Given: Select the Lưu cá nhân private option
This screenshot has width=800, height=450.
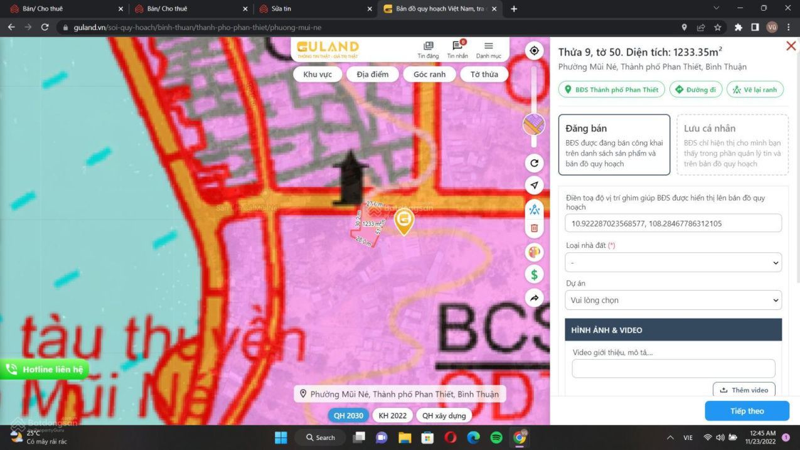Looking at the screenshot, I should 732,145.
